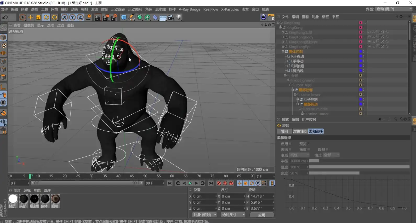Screen dimensions: 416x223
Task: Activate the Scale tool icon
Action: (x=38, y=17)
